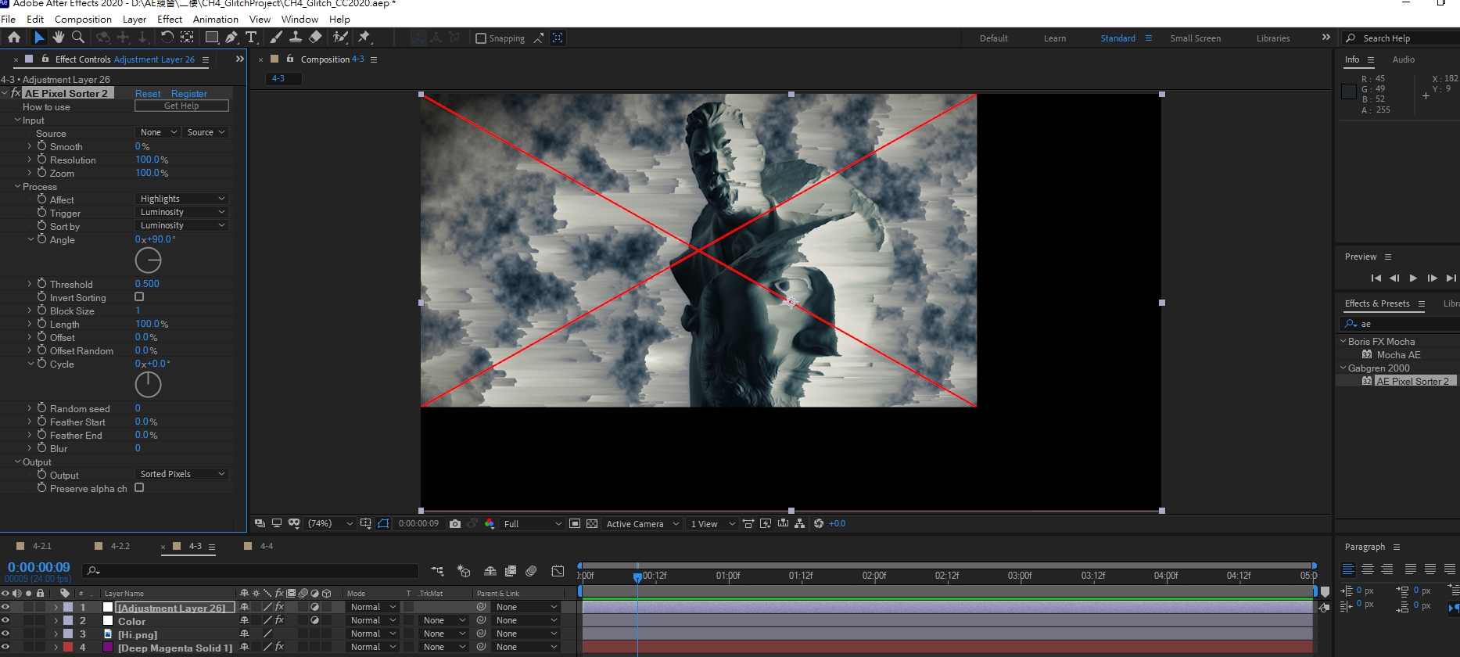Select the Pen tool

pyautogui.click(x=231, y=38)
